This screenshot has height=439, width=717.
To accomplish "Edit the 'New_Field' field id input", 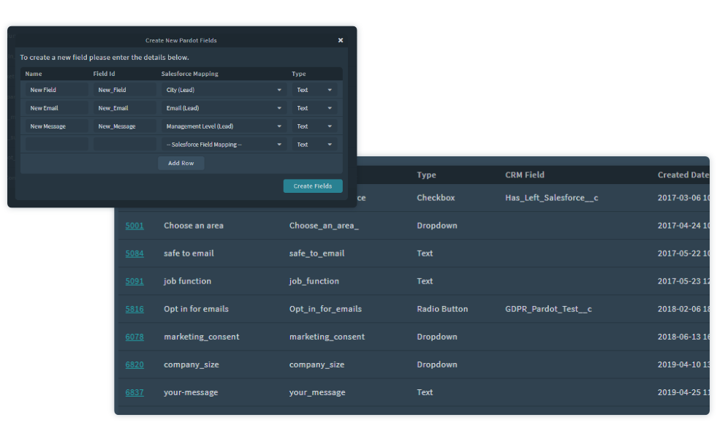I will click(x=125, y=90).
